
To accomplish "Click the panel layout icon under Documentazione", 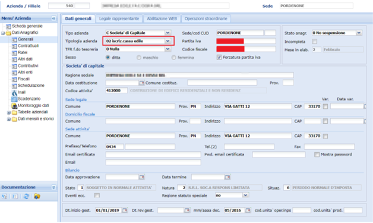I will (x=15, y=196).
